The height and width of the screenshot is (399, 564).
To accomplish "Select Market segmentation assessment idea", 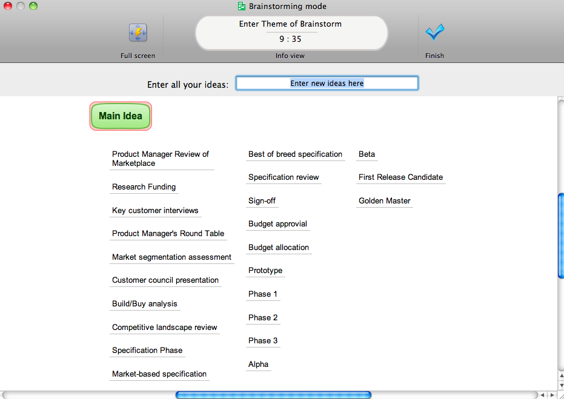I will click(171, 257).
